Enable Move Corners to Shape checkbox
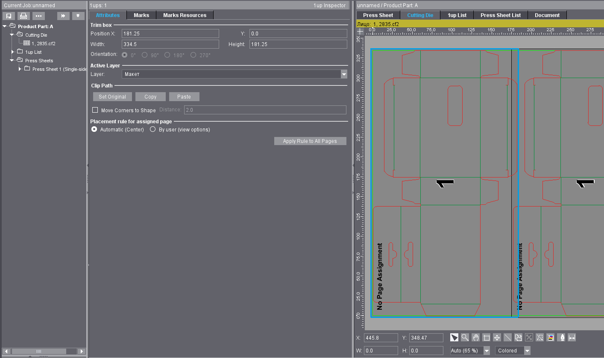The width and height of the screenshot is (604, 358). (x=95, y=110)
